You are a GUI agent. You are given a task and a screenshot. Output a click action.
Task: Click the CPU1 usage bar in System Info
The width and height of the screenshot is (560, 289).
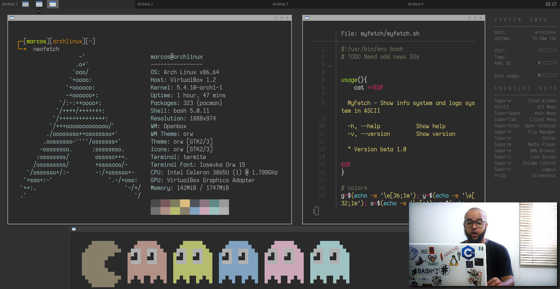[547, 50]
